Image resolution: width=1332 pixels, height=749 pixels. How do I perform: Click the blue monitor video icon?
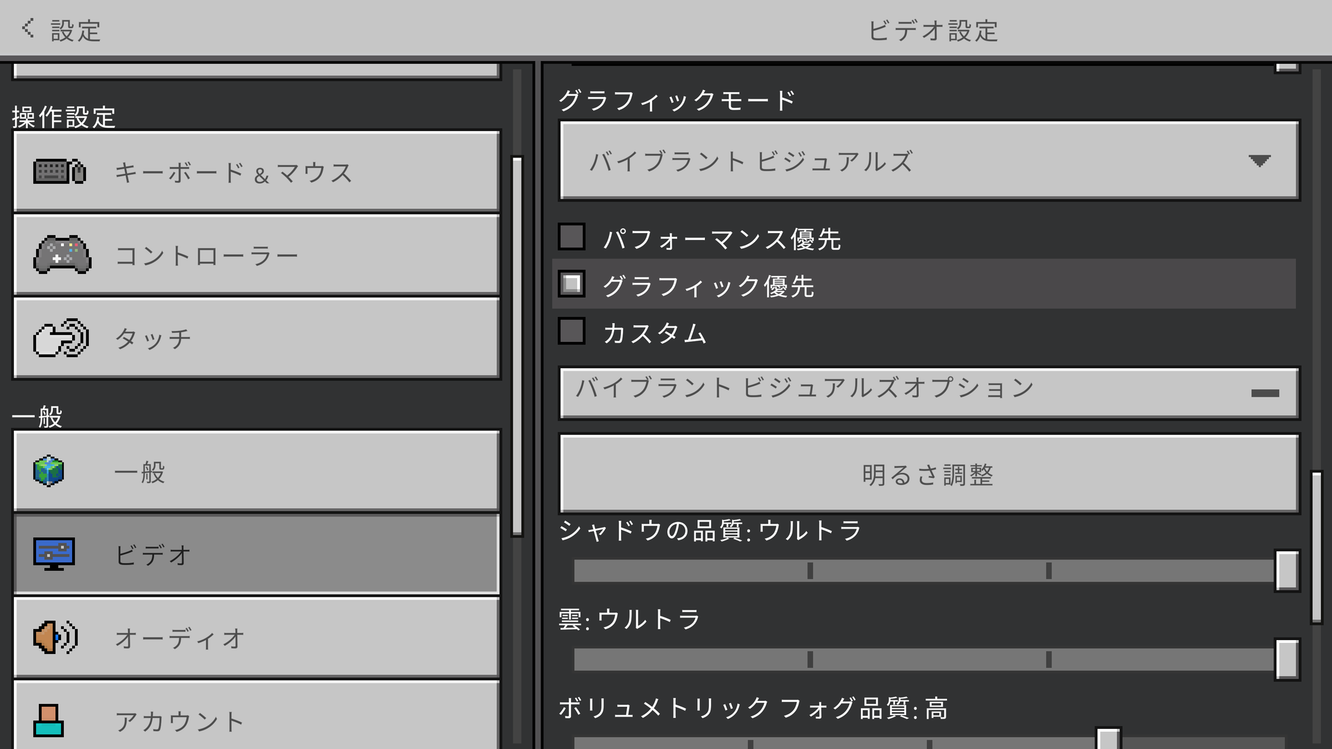coord(54,554)
